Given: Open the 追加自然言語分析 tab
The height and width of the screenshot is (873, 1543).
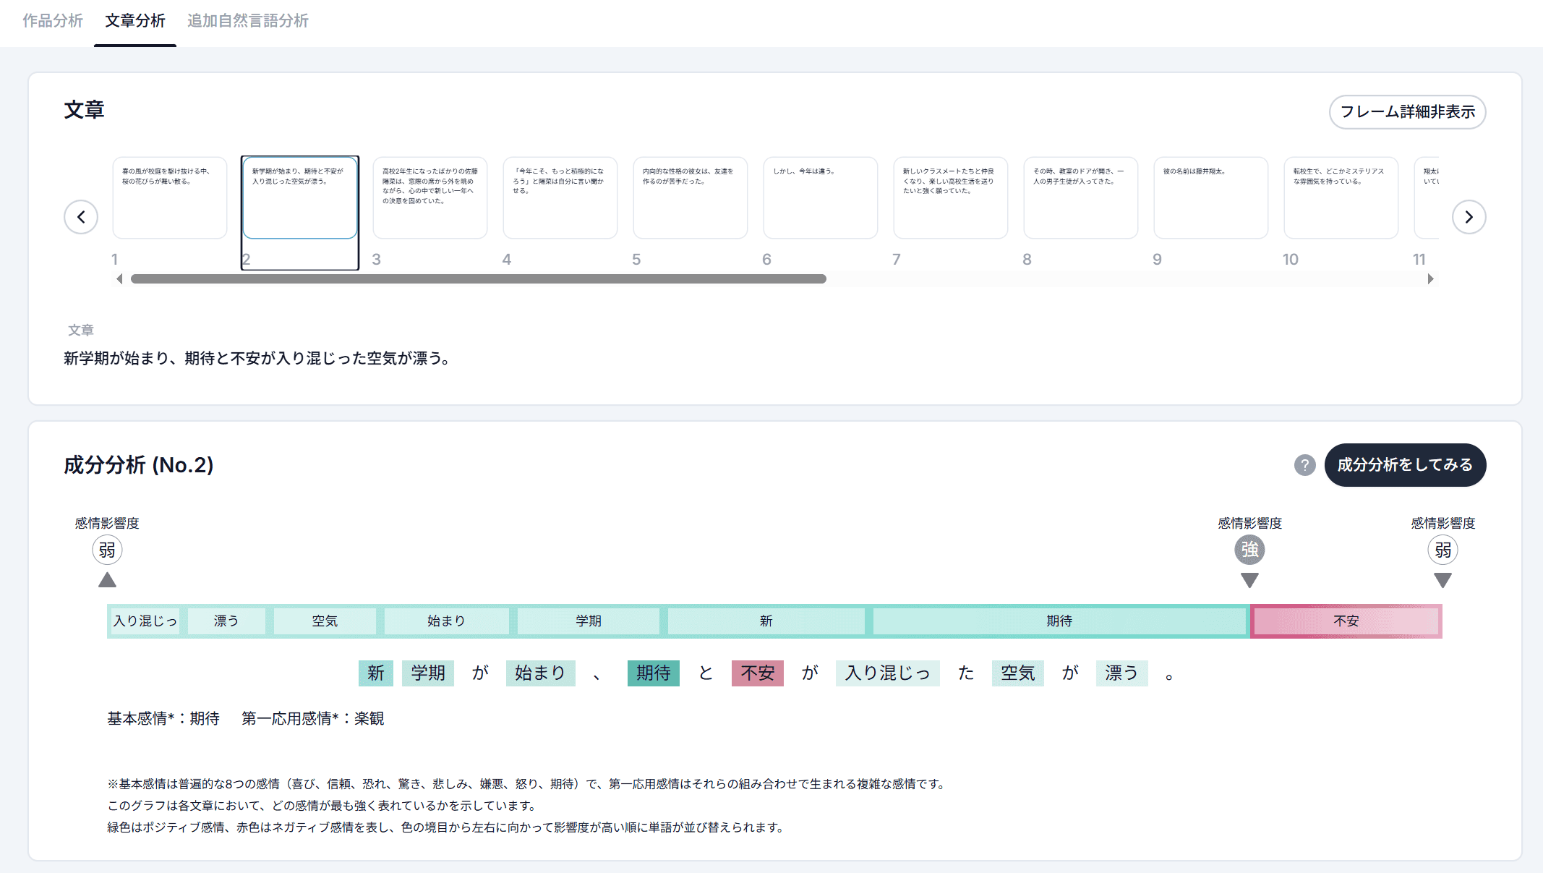Looking at the screenshot, I should pyautogui.click(x=247, y=21).
